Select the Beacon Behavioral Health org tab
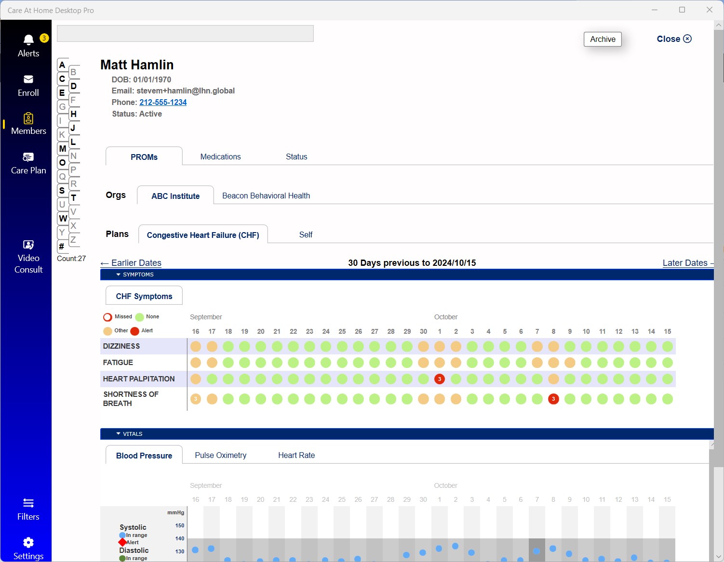Screen dimensions: 724x562 [266, 196]
